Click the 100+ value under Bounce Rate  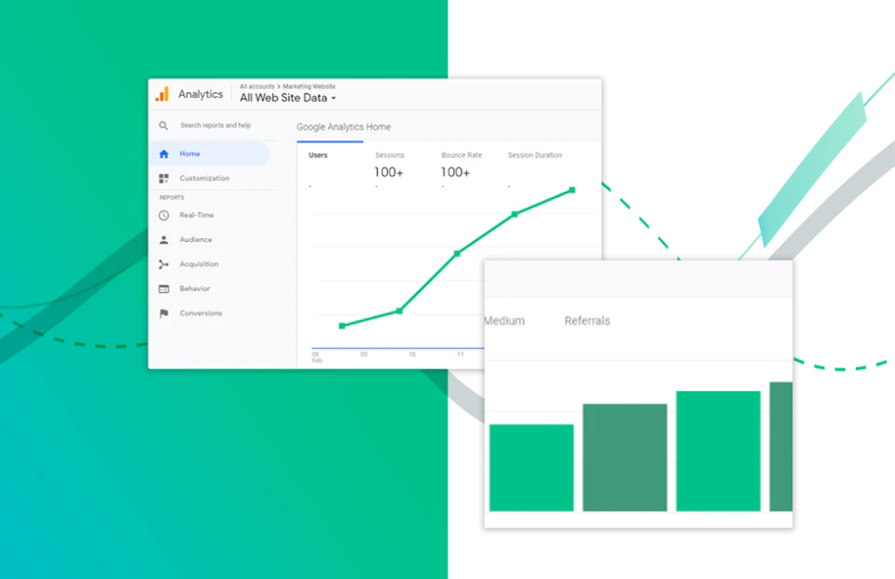(x=455, y=172)
